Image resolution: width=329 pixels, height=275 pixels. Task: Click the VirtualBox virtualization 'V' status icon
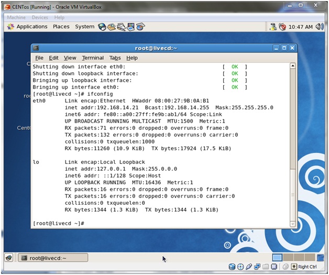pos(274,267)
